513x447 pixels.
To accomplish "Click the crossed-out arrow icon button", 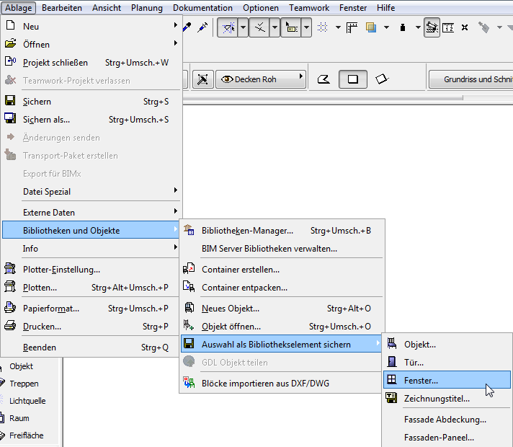I will (203, 79).
